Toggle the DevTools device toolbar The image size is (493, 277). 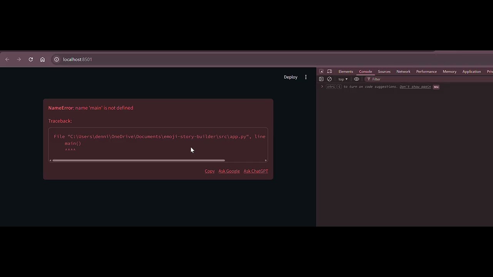(330, 72)
